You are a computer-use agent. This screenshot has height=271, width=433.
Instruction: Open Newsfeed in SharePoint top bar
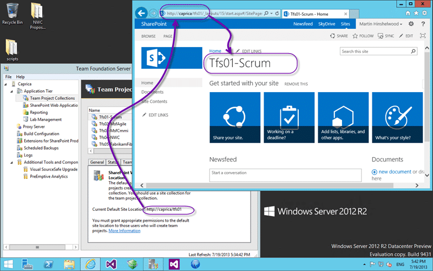pyautogui.click(x=303, y=24)
